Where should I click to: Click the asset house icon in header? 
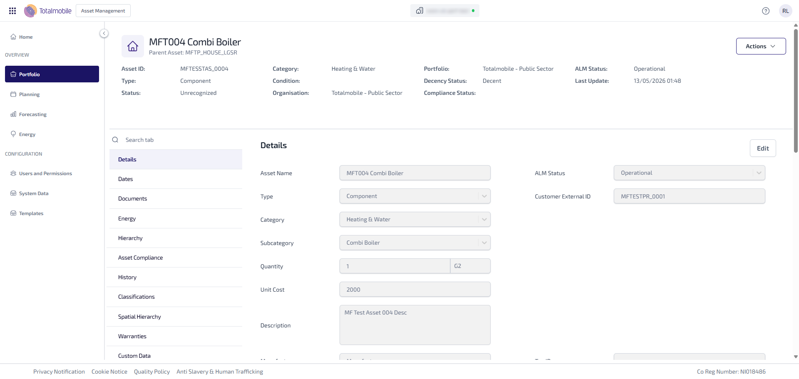click(x=133, y=46)
